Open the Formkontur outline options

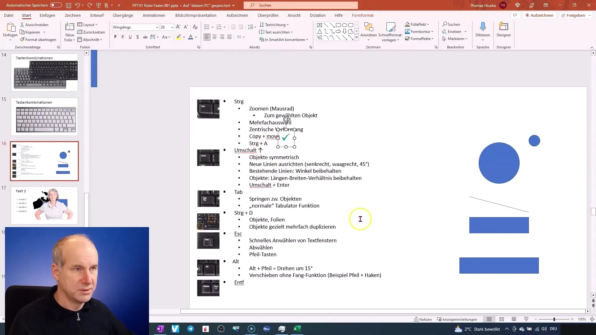pos(419,31)
